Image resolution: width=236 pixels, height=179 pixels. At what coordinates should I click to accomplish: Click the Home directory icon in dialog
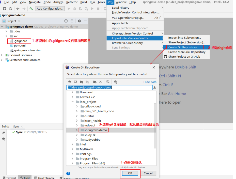tap(70, 82)
